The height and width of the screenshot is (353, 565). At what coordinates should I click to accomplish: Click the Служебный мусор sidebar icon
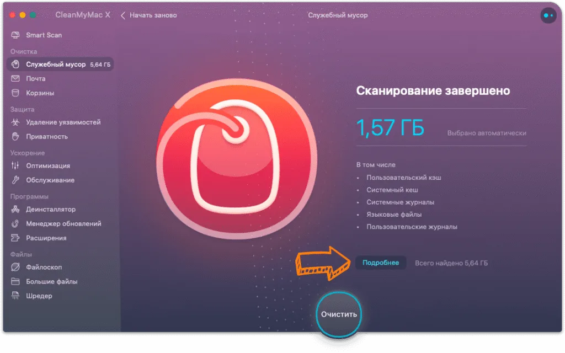15,65
